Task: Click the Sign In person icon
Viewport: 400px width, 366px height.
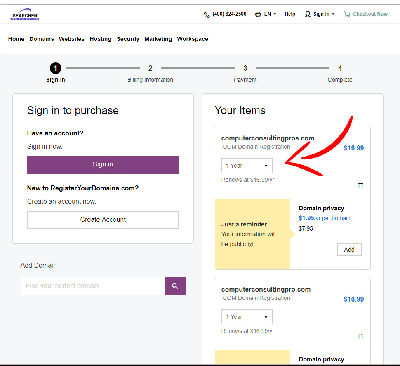Action: 308,14
